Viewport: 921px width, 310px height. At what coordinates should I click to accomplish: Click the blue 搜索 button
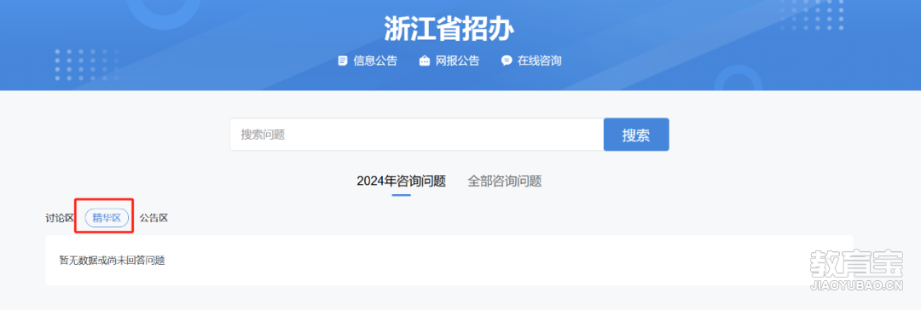tap(636, 135)
